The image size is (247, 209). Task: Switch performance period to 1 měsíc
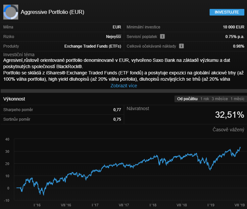[237, 99]
